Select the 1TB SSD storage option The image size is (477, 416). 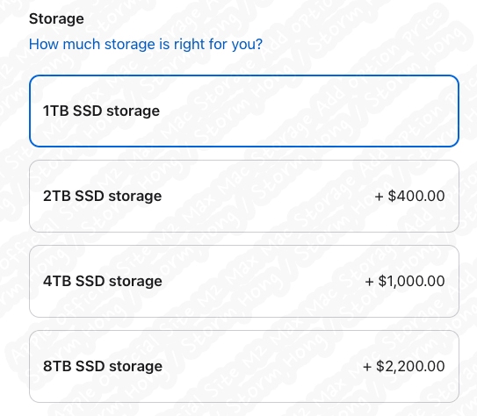[x=244, y=111]
